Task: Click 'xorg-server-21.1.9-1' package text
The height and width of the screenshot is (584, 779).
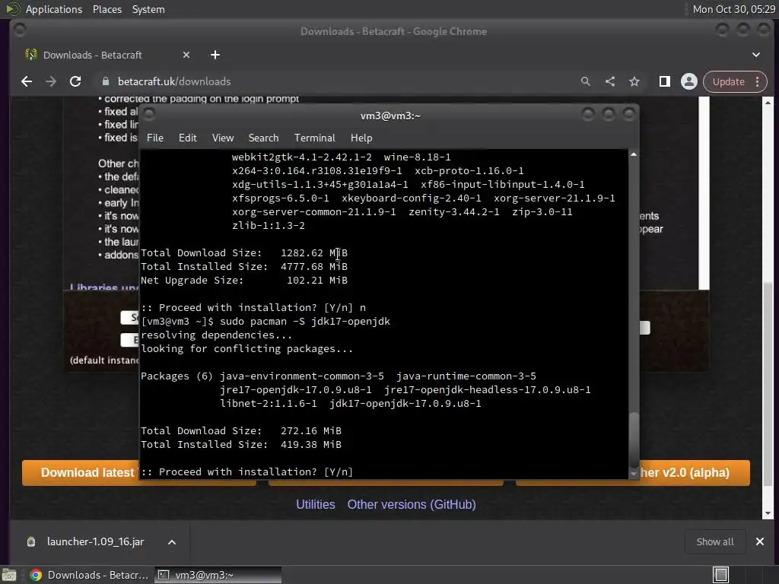Action: pos(555,198)
